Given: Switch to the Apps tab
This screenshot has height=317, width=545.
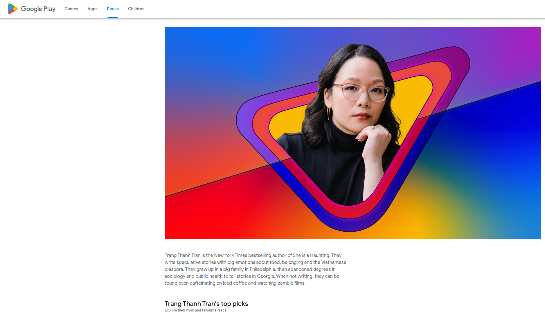Looking at the screenshot, I should (x=92, y=9).
